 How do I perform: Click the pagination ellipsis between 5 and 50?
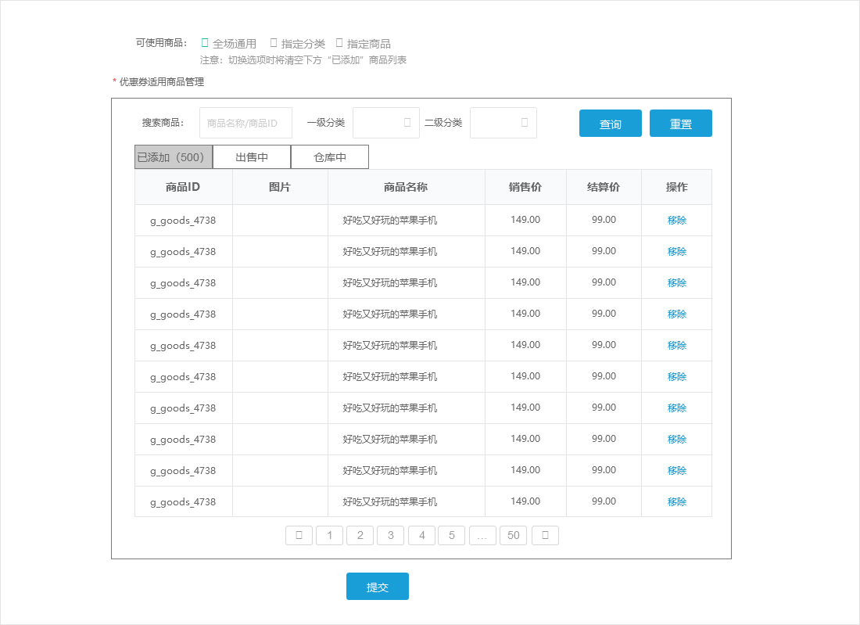click(482, 535)
